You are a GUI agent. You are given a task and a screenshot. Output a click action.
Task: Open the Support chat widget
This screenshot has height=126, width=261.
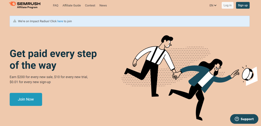pyautogui.click(x=244, y=119)
